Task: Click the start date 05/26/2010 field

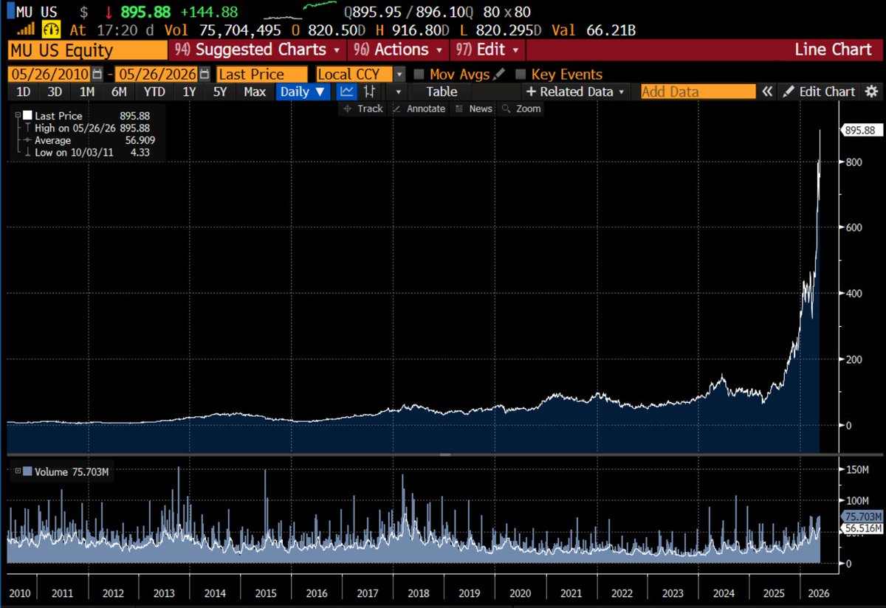Action: (49, 75)
